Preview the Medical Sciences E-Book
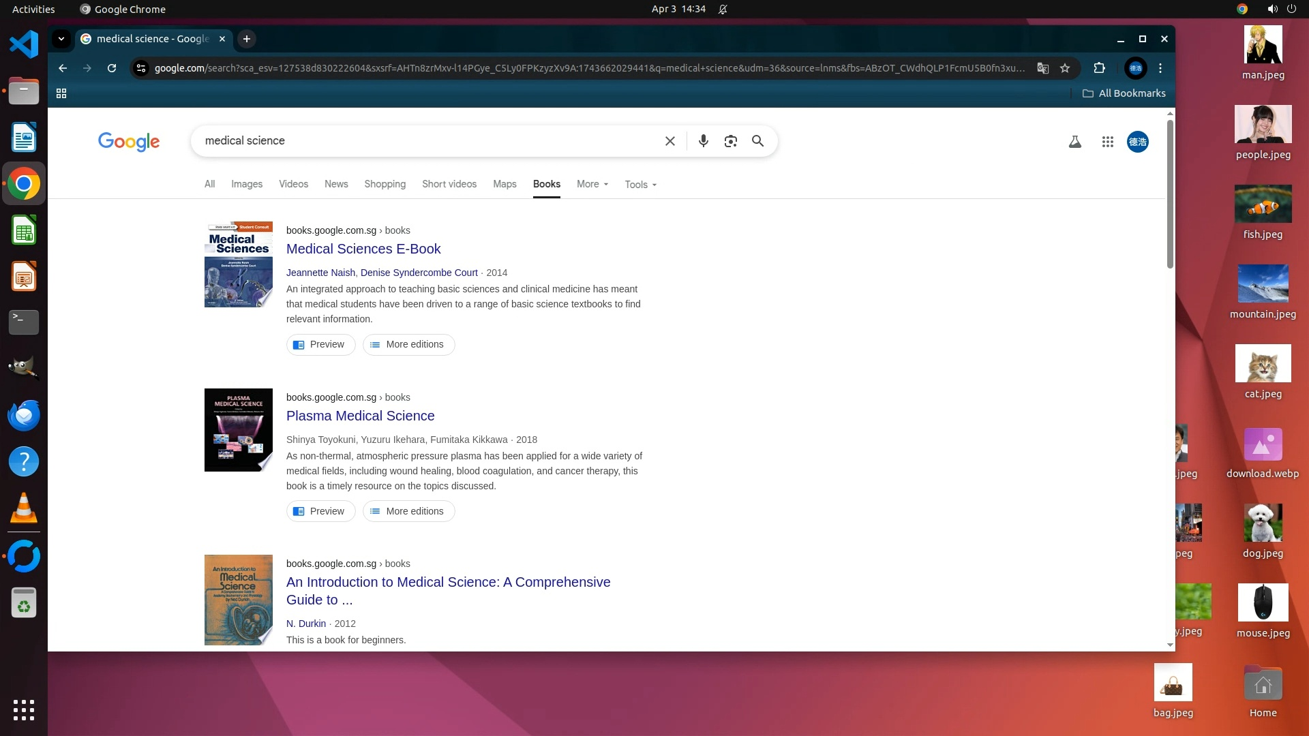1309x736 pixels. click(x=320, y=345)
